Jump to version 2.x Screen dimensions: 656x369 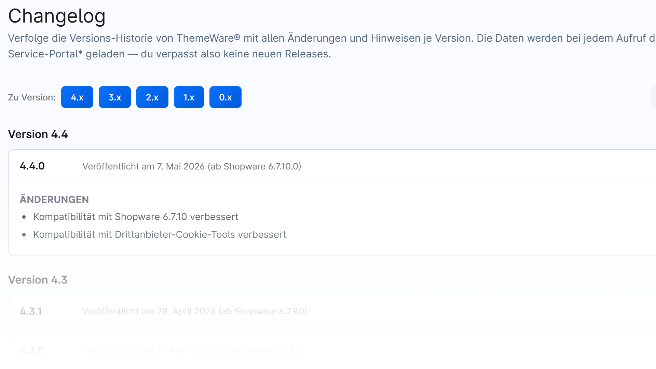coord(152,97)
